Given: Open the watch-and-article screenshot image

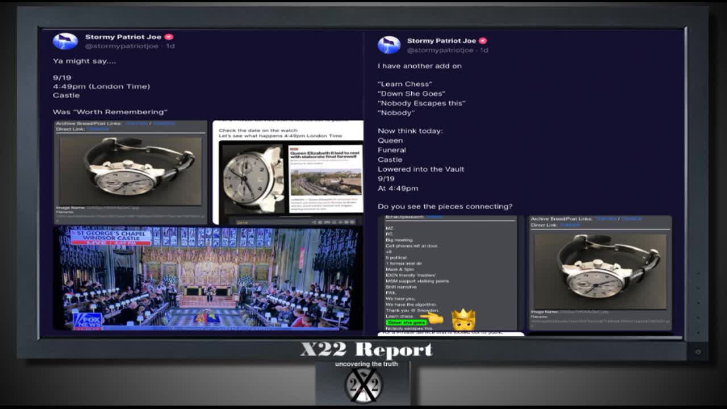Looking at the screenshot, I should pos(288,173).
